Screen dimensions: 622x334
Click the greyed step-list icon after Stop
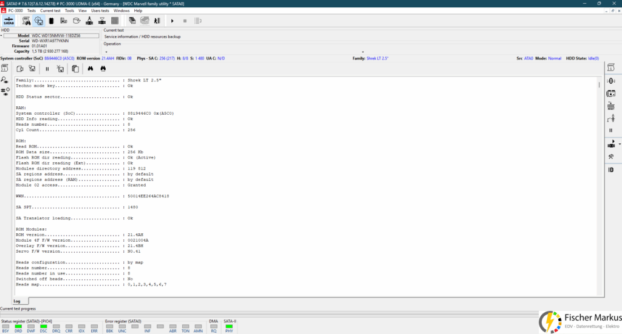click(x=198, y=21)
